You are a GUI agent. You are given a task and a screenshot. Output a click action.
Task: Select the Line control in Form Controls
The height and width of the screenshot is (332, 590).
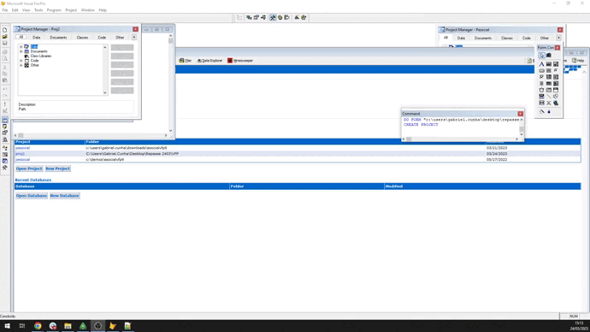point(549,97)
